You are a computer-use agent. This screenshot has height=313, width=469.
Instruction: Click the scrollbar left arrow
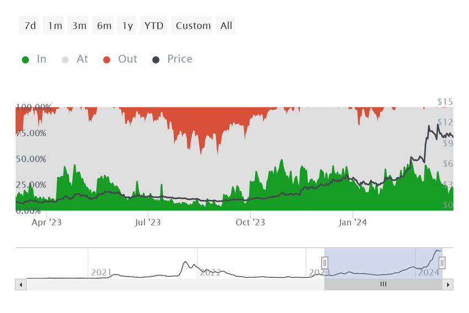[20, 285]
